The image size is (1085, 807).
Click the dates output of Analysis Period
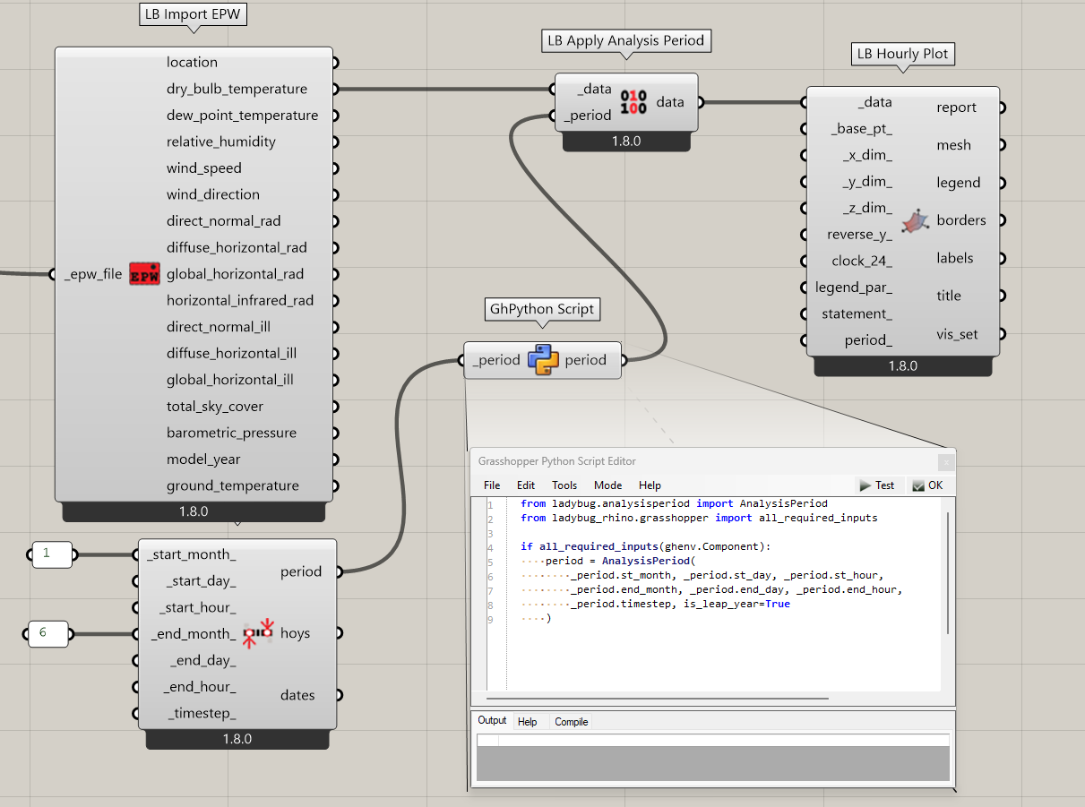pyautogui.click(x=297, y=695)
